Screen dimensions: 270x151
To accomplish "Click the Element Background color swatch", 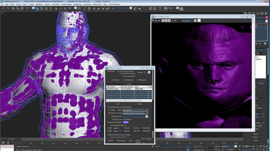I will coord(126,122).
